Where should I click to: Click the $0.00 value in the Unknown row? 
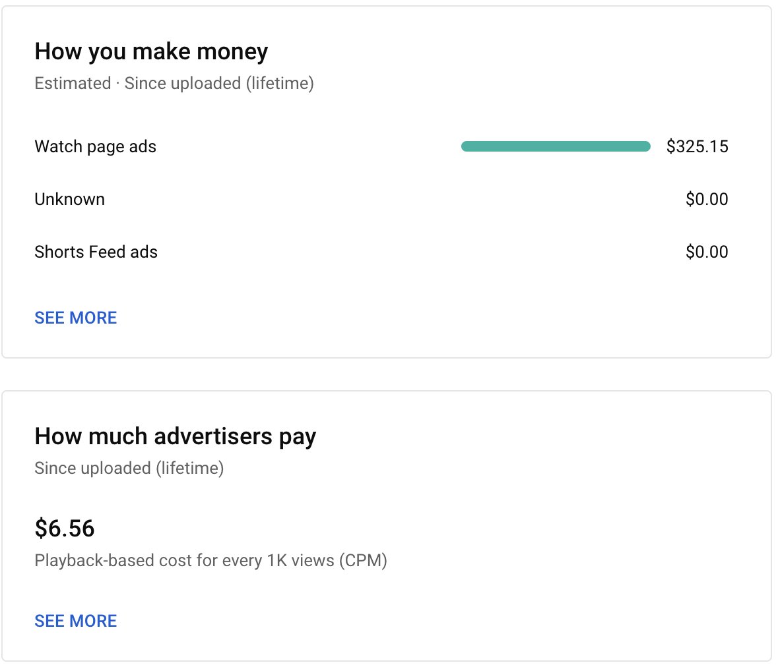point(707,199)
